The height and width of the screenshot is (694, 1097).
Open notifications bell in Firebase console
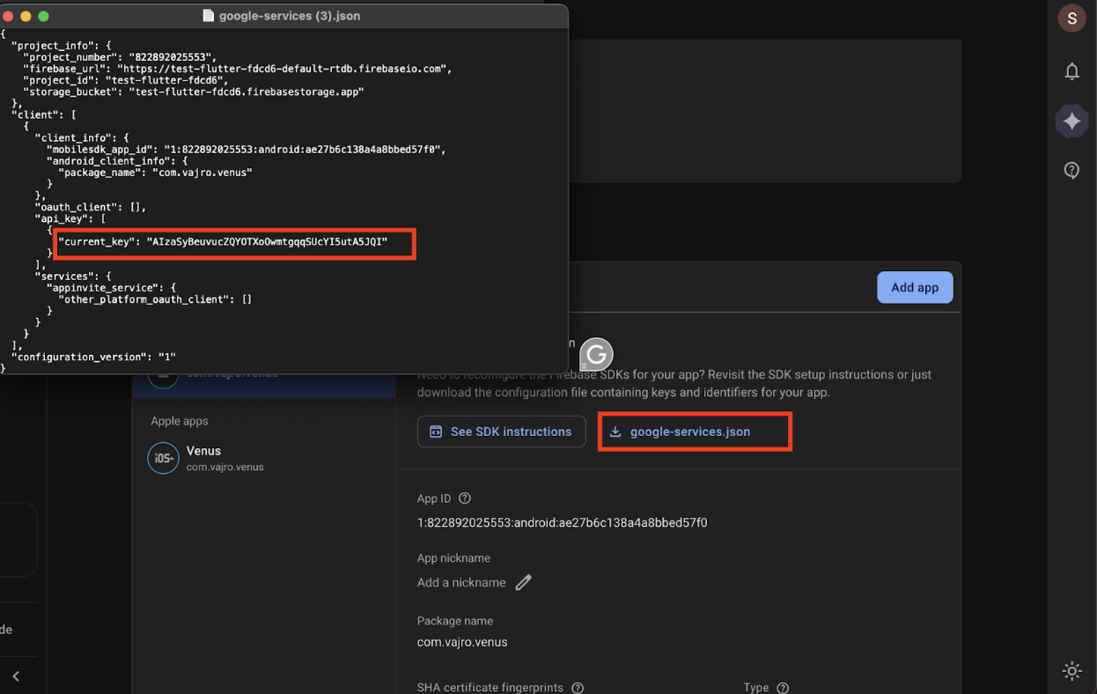click(1071, 71)
